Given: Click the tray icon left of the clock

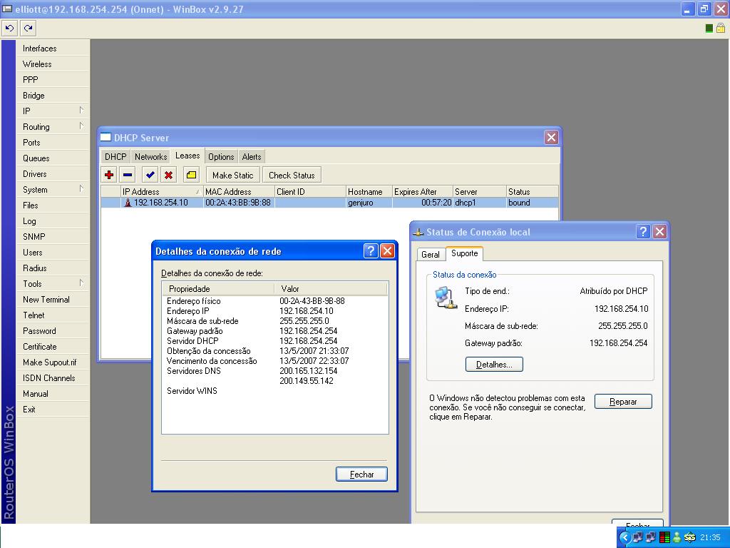Looking at the screenshot, I should point(689,537).
